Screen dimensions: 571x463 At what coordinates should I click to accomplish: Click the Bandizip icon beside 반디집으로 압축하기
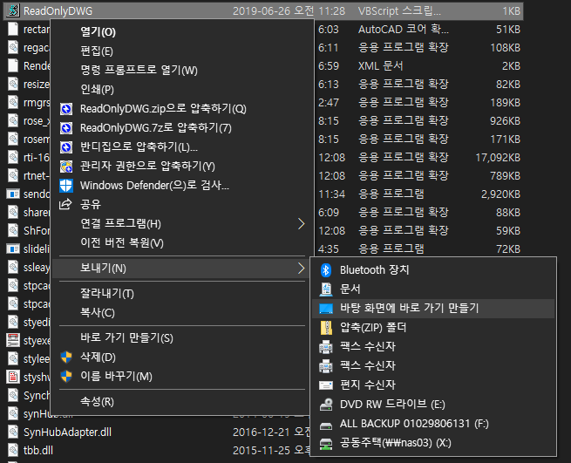pos(66,146)
